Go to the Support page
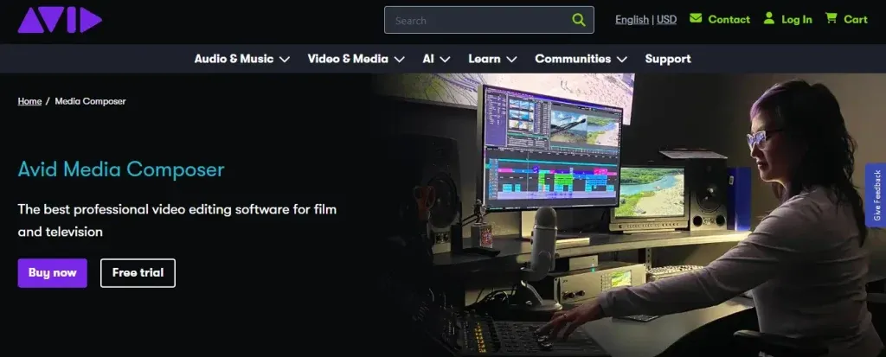Screen dimensions: 886x357 click(668, 59)
